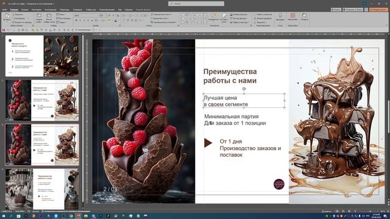This screenshot has height=219, width=390.
Task: Click the Copy (Копировать) command
Action: [x=19, y=18]
